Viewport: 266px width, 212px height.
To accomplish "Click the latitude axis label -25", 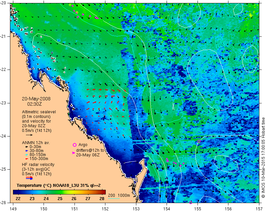I will tap(3, 169).
